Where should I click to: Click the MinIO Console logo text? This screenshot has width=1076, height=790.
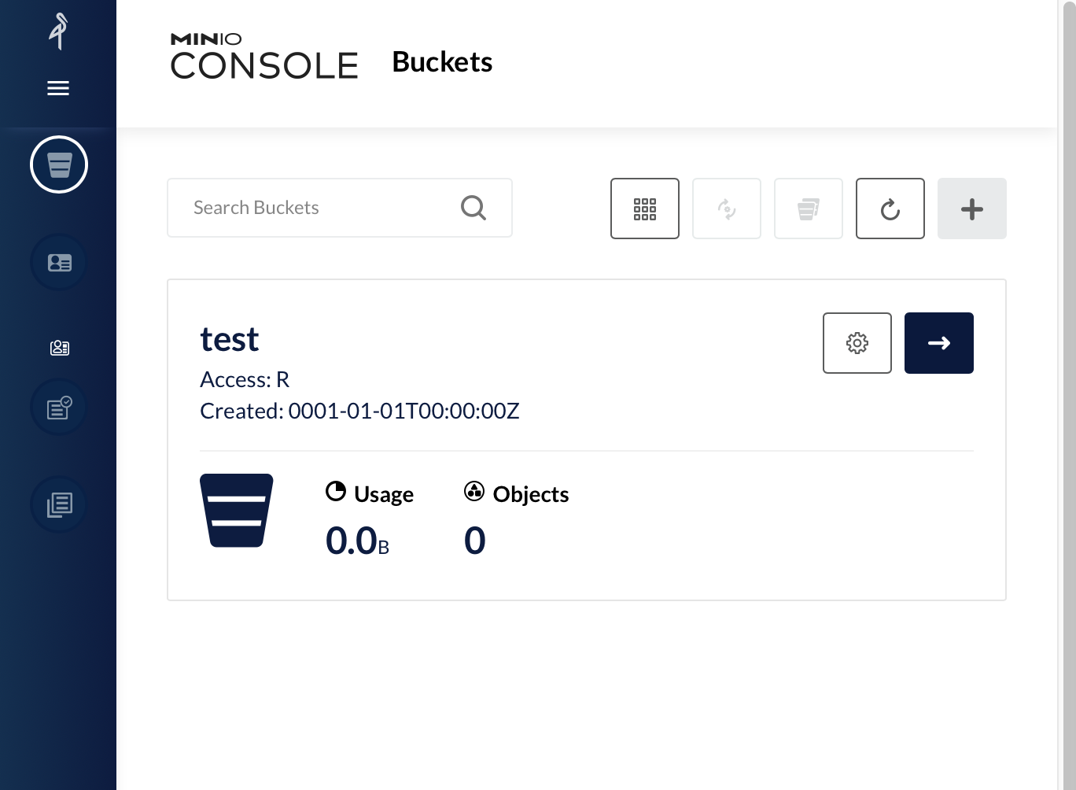(264, 56)
